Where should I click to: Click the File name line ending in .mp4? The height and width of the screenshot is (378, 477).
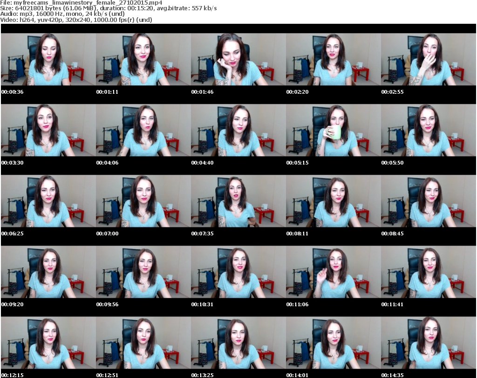81,3
